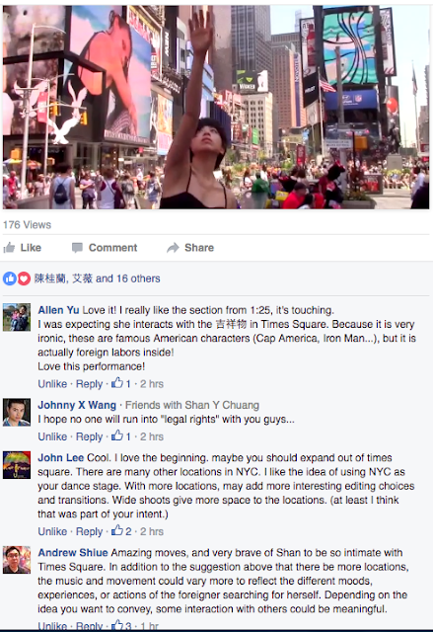The height and width of the screenshot is (632, 433).
Task: Play the Times Square dance video
Action: pos(216,108)
